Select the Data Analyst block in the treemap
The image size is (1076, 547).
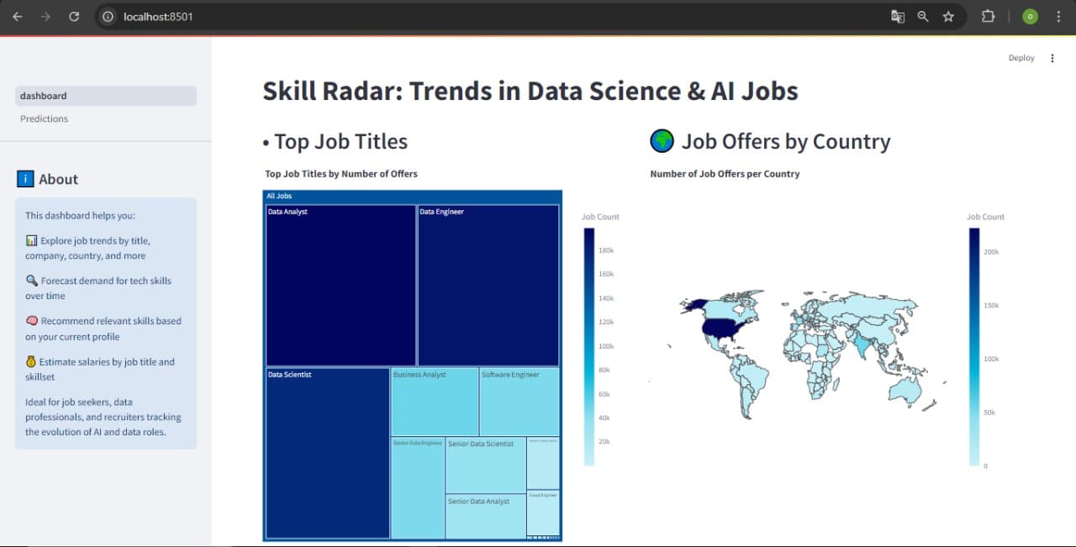340,284
